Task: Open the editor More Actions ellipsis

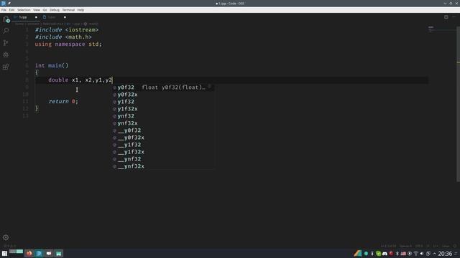Action: 454,17
